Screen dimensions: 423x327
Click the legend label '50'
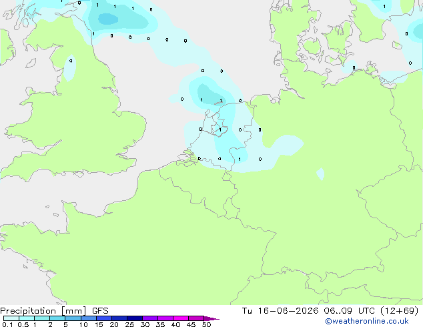(206, 324)
